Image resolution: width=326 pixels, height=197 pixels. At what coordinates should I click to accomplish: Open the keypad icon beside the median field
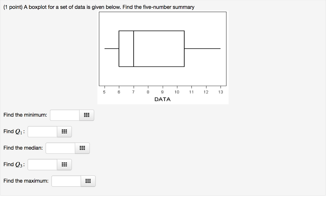pos(82,148)
